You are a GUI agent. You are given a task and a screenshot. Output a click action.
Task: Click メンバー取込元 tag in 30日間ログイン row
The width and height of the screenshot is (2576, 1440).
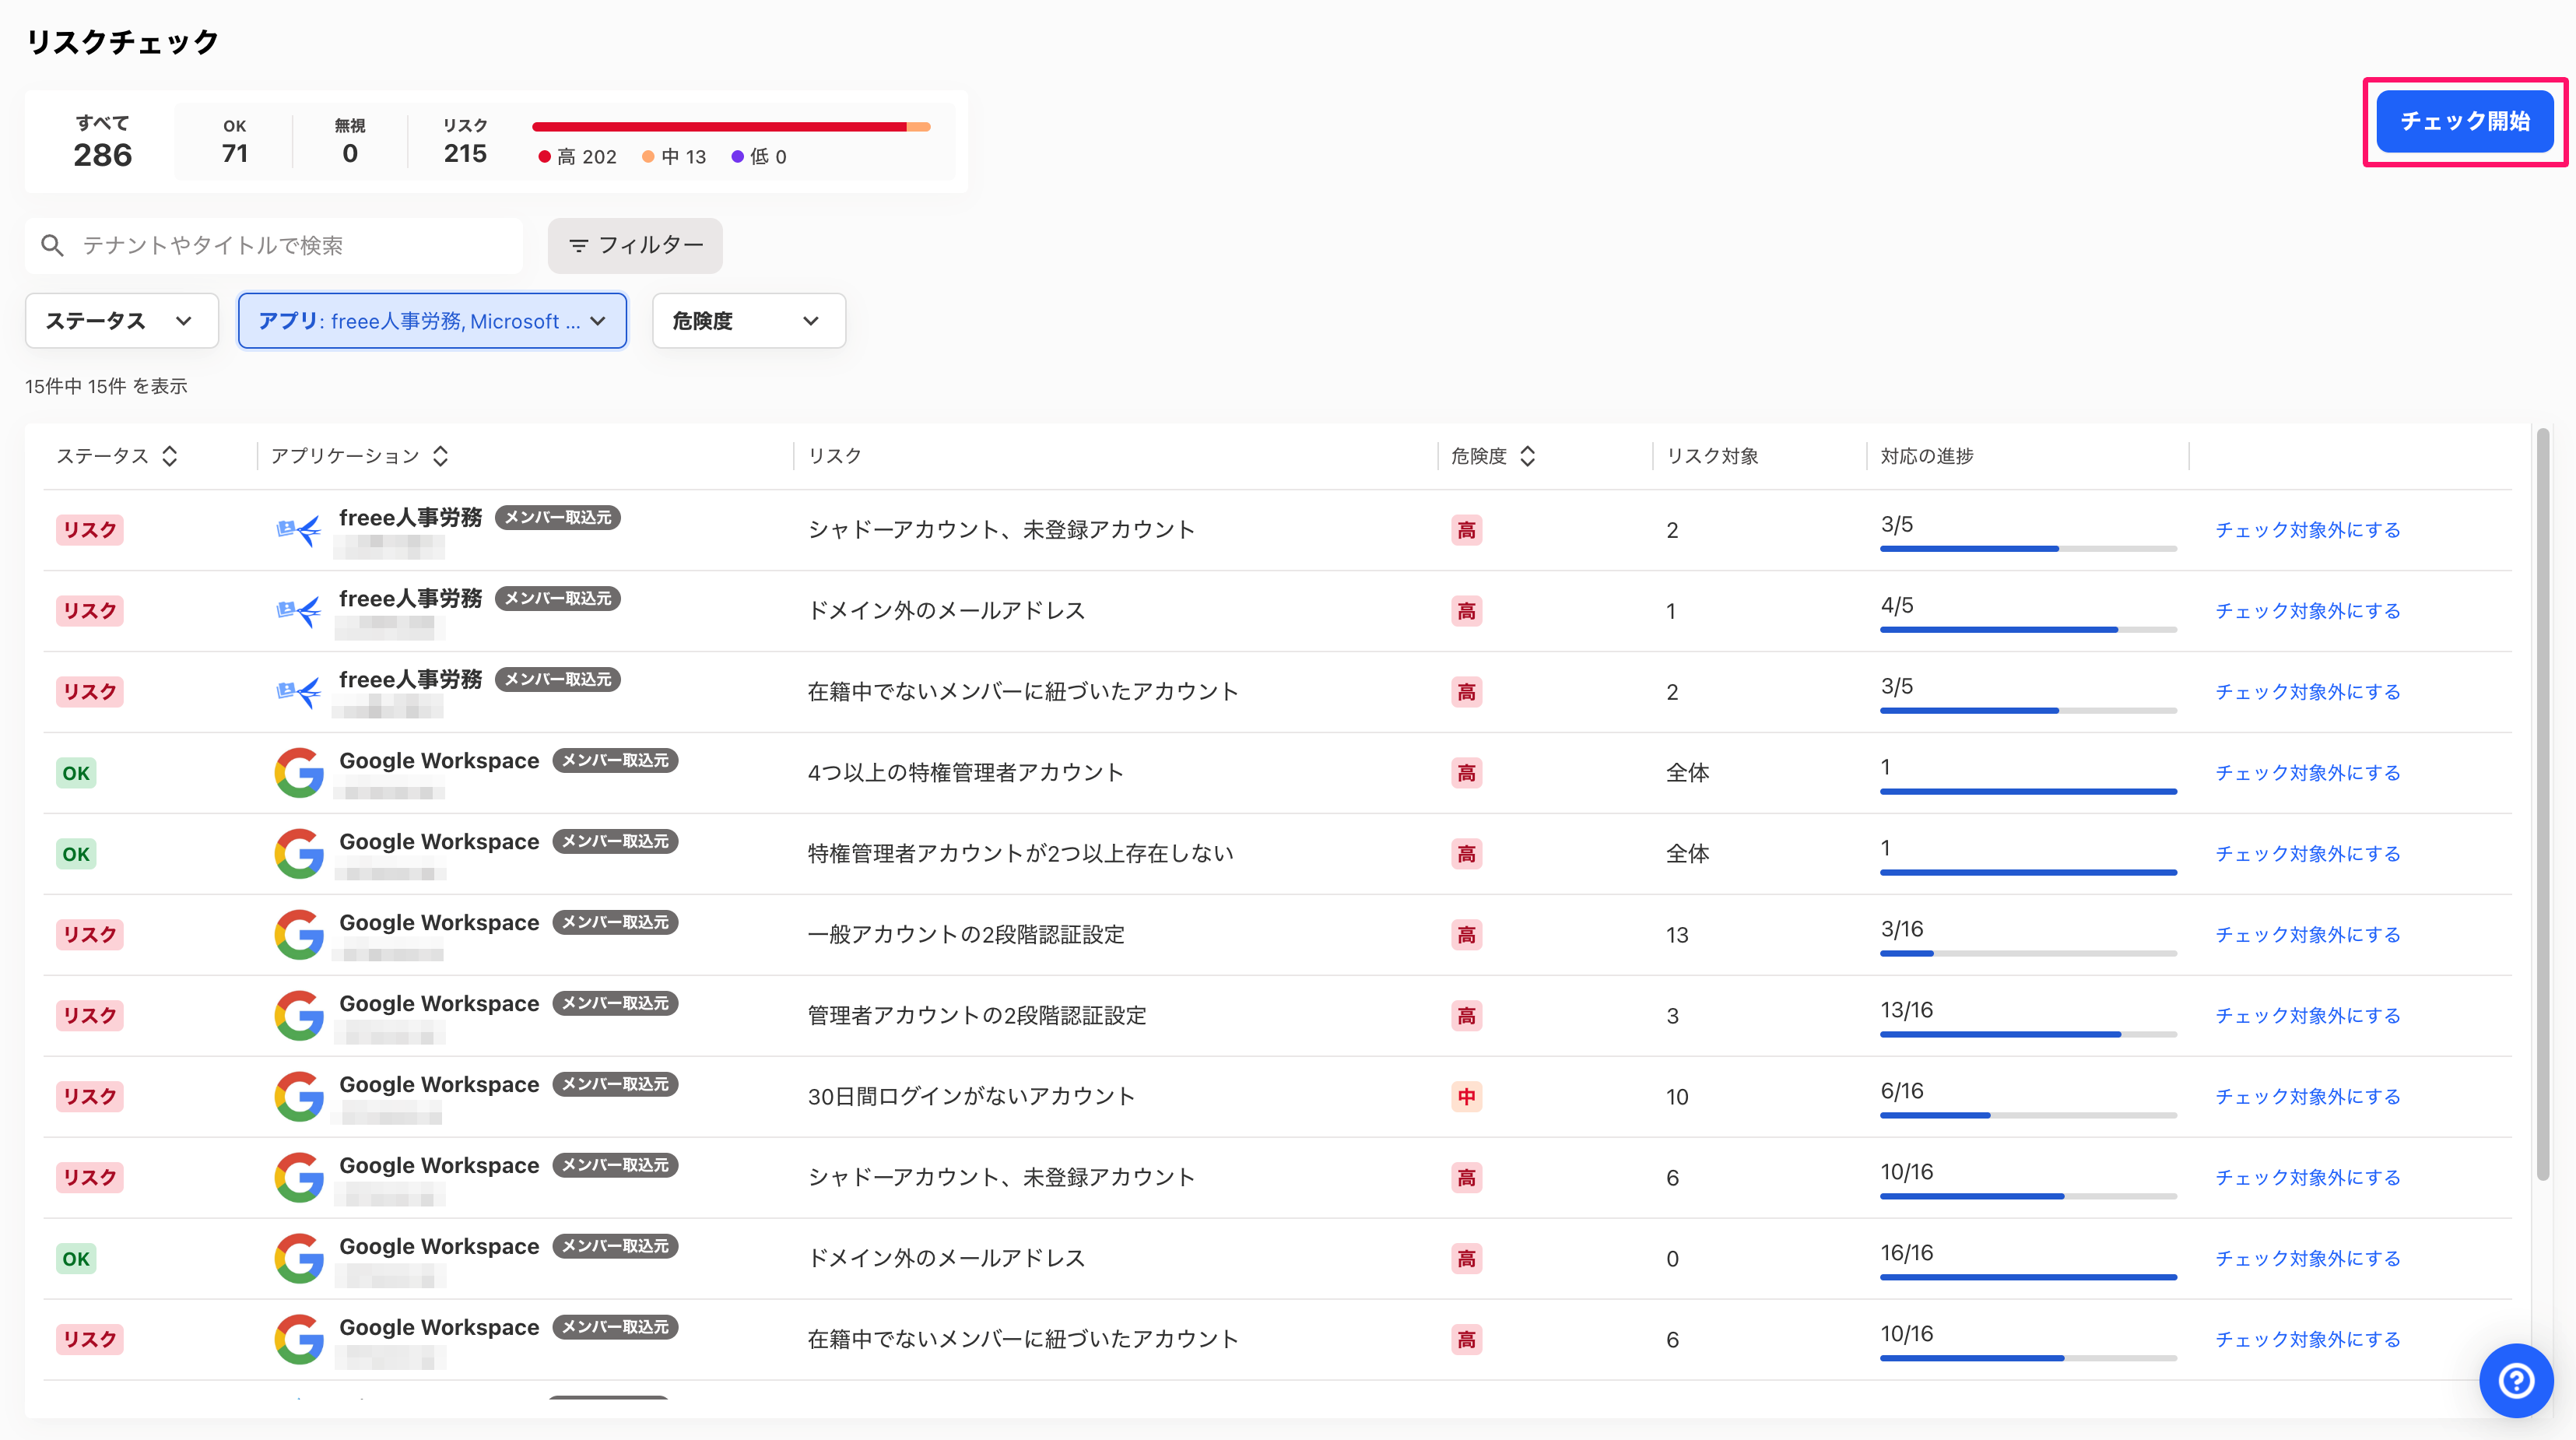(x=615, y=1084)
